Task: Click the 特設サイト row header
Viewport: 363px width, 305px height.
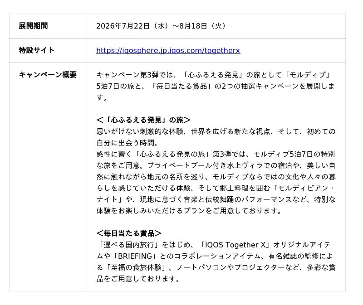Action: coord(37,50)
